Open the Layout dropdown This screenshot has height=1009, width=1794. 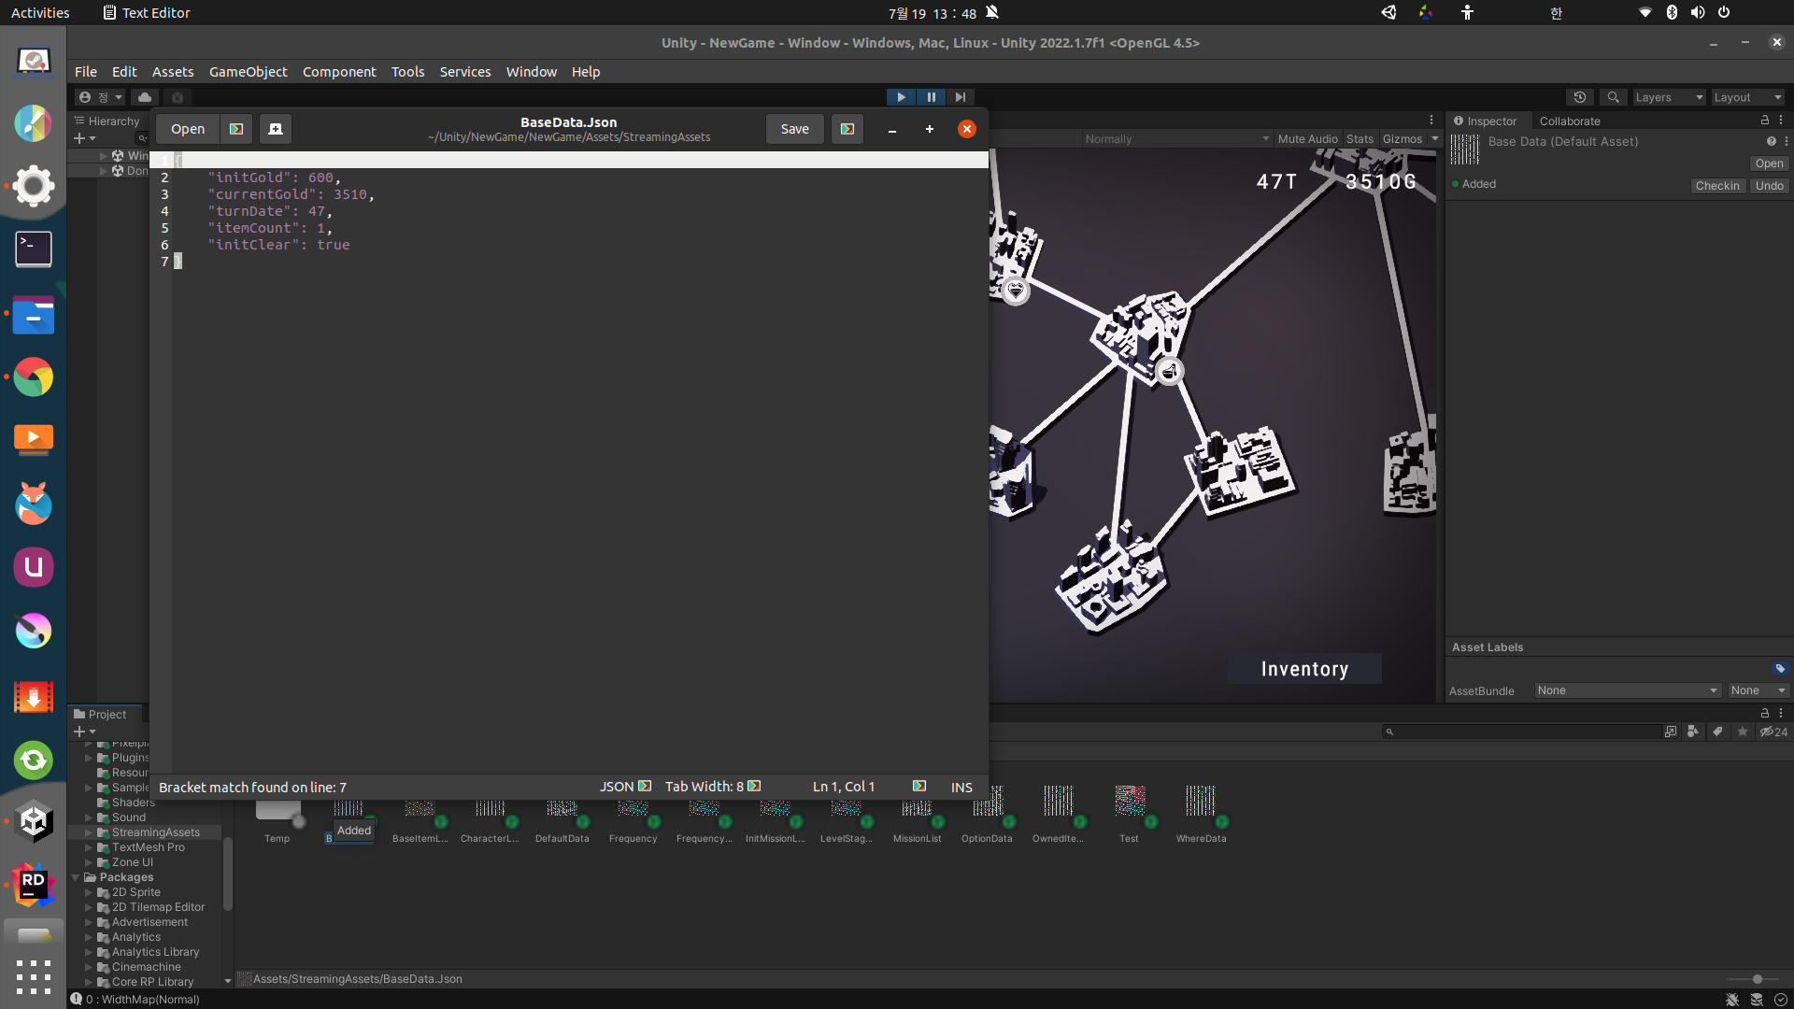(x=1747, y=97)
